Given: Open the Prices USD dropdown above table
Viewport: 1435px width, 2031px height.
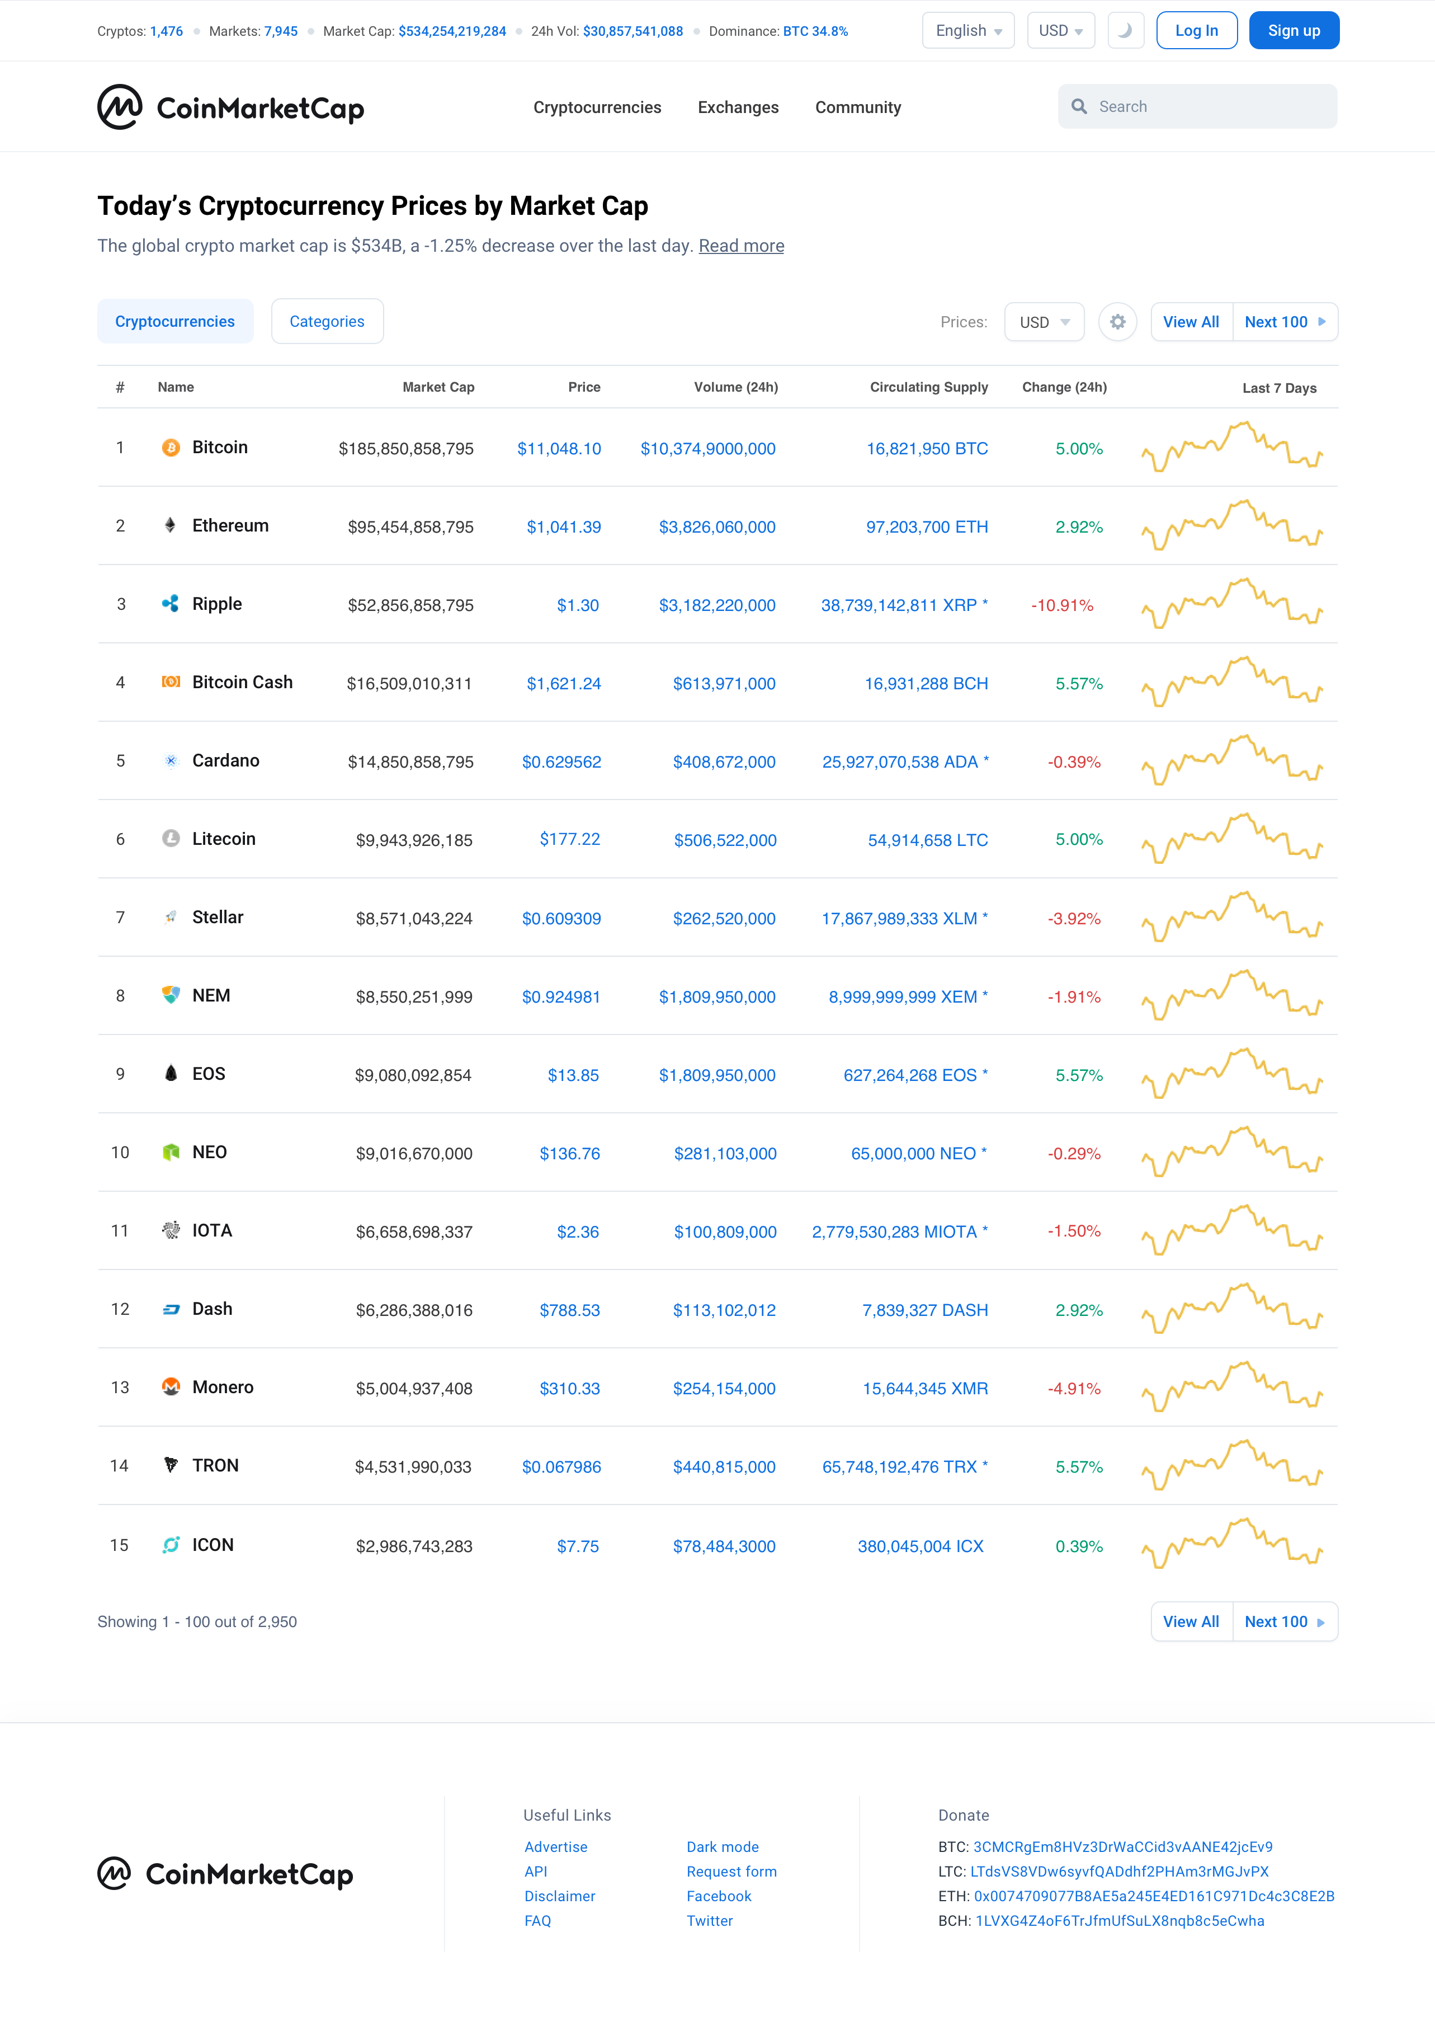Looking at the screenshot, I should 1044,322.
